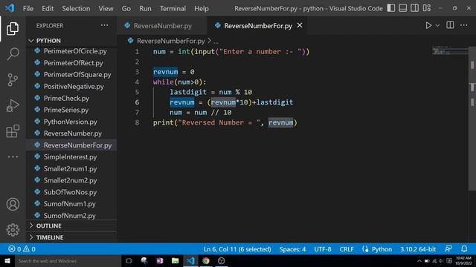Change line ending via CRLF
The height and width of the screenshot is (267, 476).
click(347, 249)
